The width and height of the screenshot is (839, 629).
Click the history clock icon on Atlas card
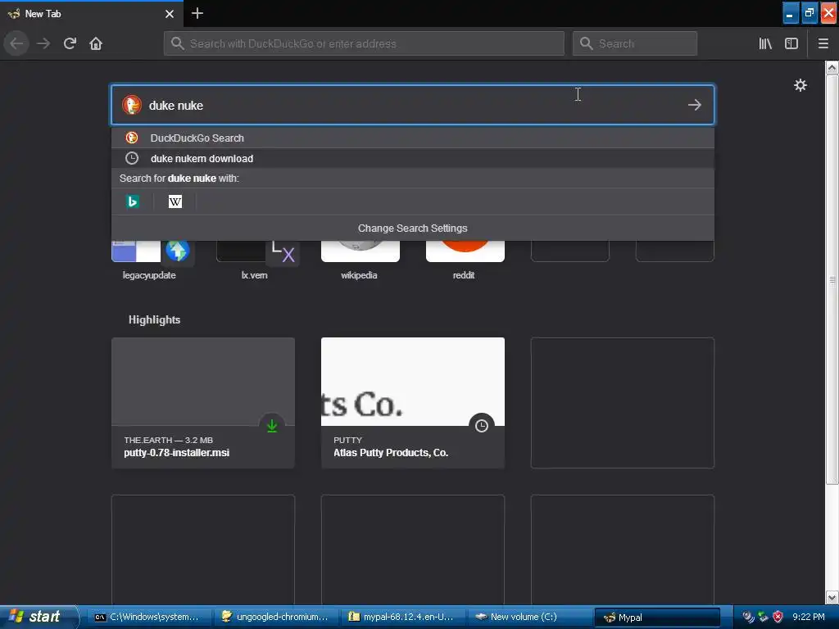click(482, 426)
